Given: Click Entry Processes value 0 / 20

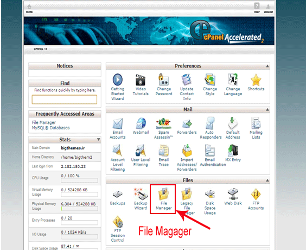Looking at the screenshot, I should coord(67,218).
